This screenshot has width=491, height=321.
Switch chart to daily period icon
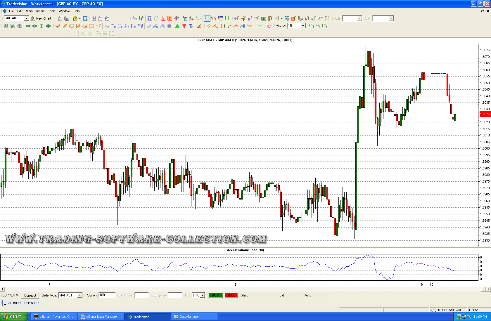point(311,26)
